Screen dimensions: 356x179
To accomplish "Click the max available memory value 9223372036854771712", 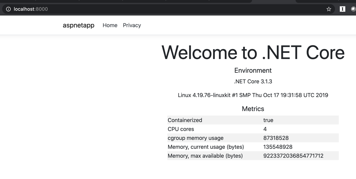I will (293, 156).
